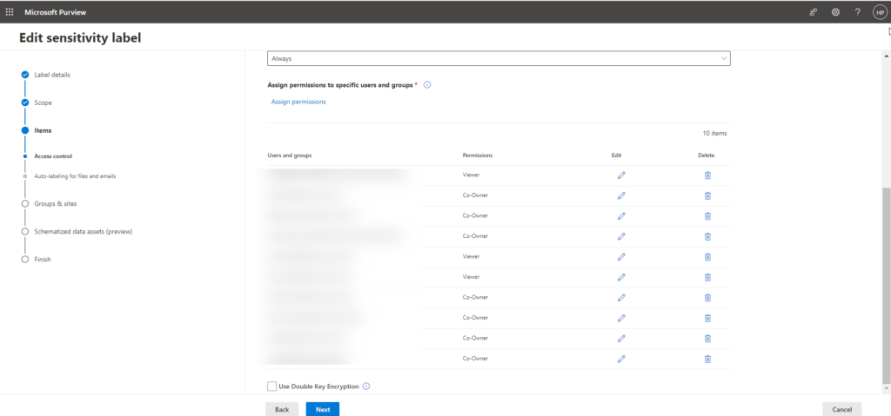Click the Assign permissions link

click(298, 102)
